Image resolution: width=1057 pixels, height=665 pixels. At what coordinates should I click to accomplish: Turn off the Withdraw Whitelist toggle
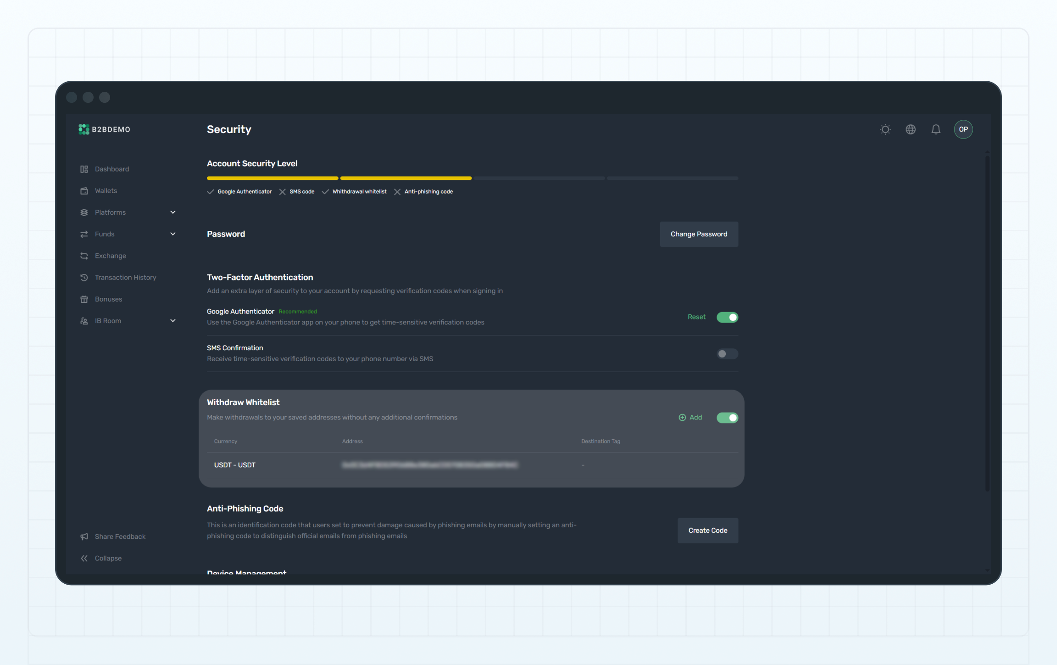click(727, 417)
